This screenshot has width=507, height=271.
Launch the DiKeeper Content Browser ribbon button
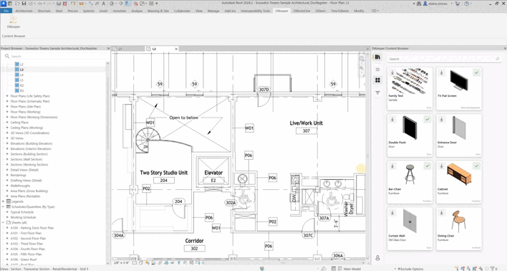14,22
